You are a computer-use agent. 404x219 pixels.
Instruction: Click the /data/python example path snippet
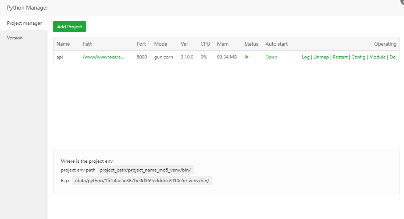tap(142, 180)
